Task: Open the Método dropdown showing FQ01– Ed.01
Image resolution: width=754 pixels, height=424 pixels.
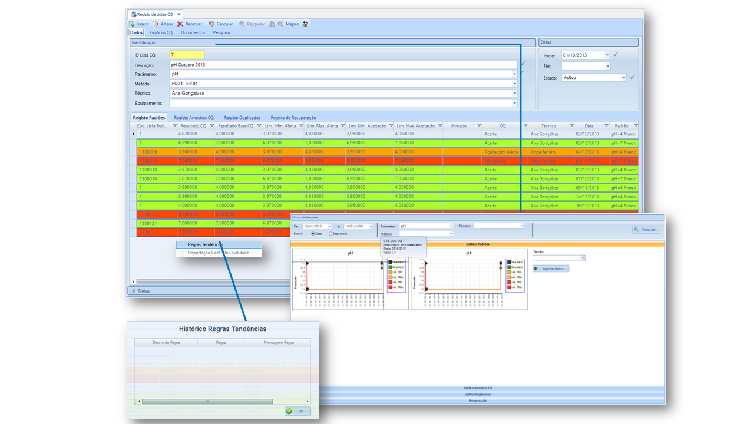Action: click(515, 84)
